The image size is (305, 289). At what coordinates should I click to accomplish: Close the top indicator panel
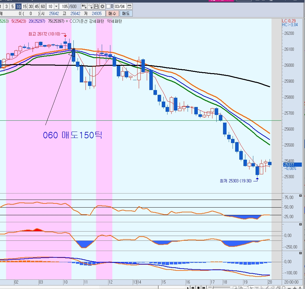300,195
